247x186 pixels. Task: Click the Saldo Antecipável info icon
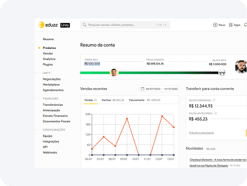(216, 113)
